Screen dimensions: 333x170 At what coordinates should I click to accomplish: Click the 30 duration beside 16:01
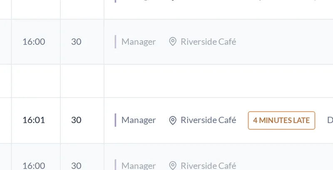pos(76,120)
